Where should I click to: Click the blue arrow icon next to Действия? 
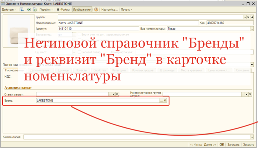click(x=22, y=10)
